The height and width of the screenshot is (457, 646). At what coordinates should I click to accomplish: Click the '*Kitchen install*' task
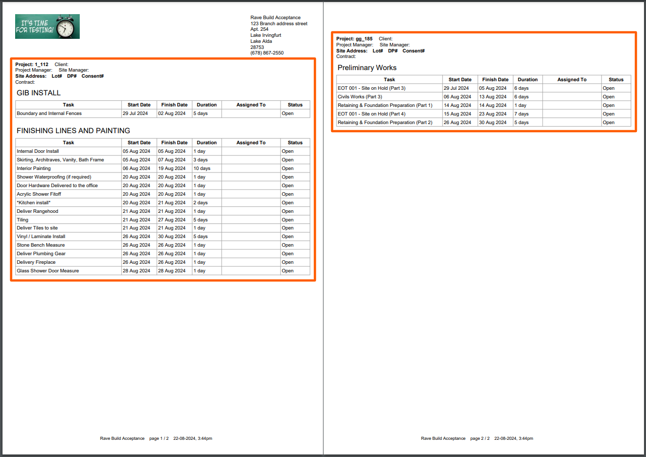[x=34, y=203]
